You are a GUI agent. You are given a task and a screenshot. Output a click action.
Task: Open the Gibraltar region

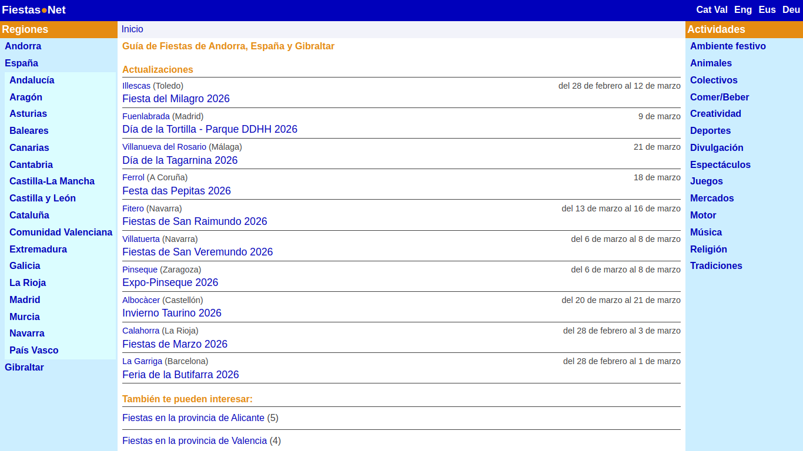click(24, 368)
